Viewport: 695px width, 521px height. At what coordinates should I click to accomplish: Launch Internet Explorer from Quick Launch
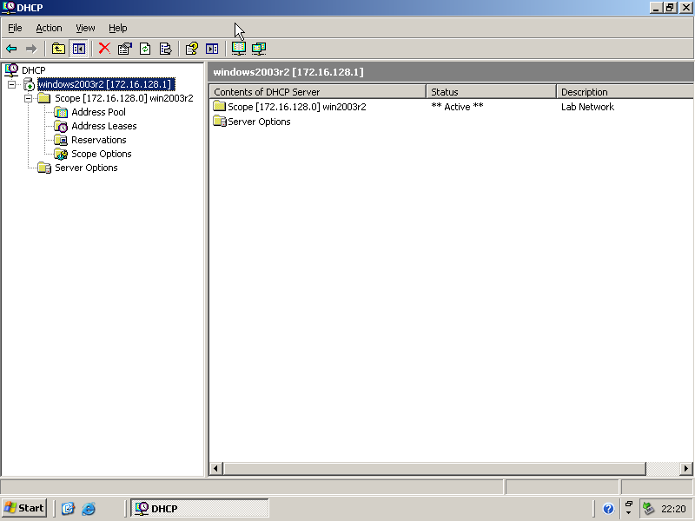[89, 509]
